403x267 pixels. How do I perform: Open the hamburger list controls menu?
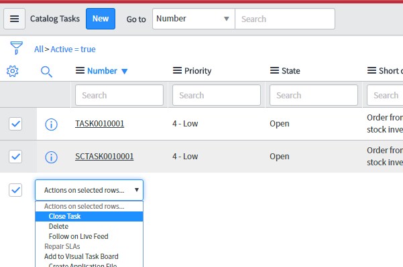tap(14, 19)
